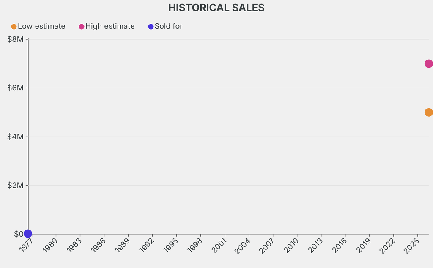The height and width of the screenshot is (268, 433).
Task: Click the $4M y-axis label
Action: click(16, 137)
